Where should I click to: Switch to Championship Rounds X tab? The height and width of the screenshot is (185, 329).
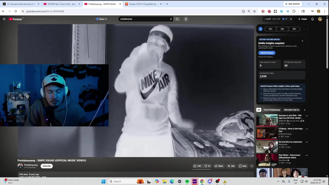coord(21,4)
